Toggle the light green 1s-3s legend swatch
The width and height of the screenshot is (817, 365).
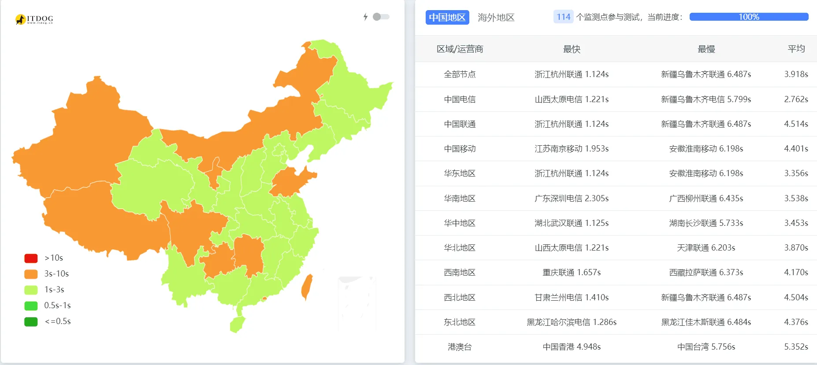point(31,290)
